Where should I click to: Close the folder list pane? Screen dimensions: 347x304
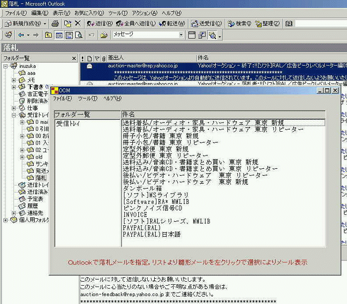pyautogui.click(x=74, y=58)
